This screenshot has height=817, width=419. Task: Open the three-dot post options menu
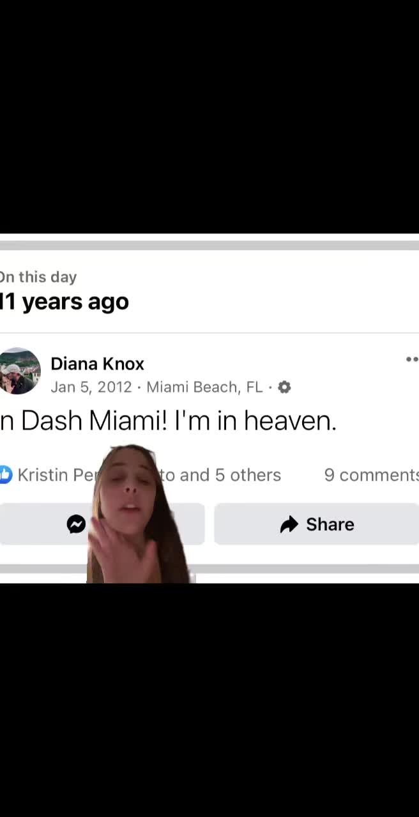click(x=413, y=359)
